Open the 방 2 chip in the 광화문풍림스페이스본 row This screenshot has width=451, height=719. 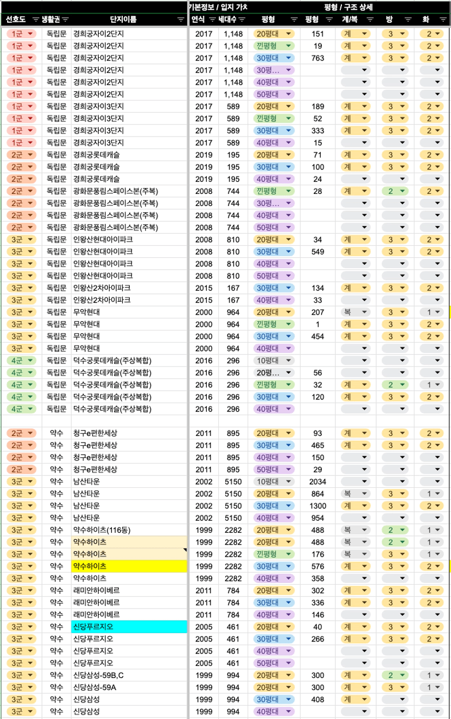pos(395,191)
